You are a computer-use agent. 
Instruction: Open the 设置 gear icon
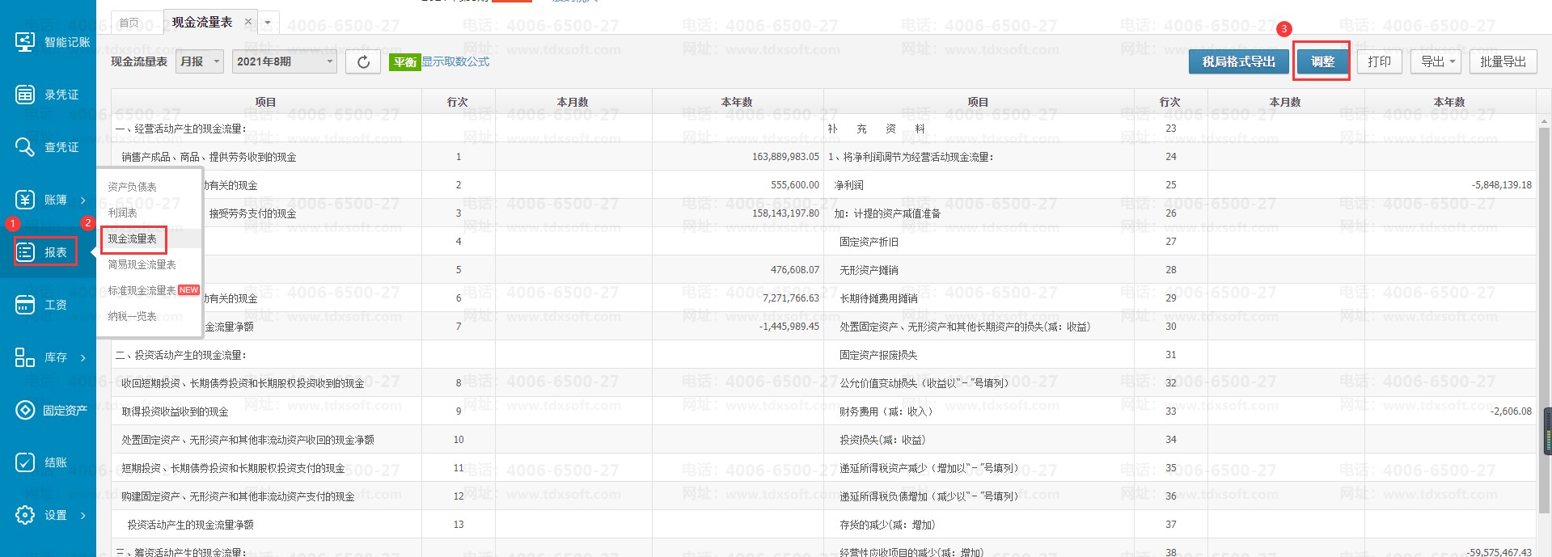[x=25, y=515]
